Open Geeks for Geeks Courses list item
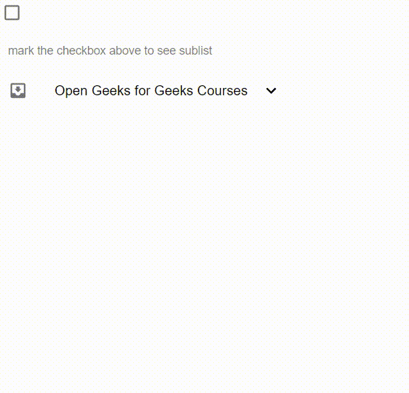The height and width of the screenshot is (393, 409). 151,91
